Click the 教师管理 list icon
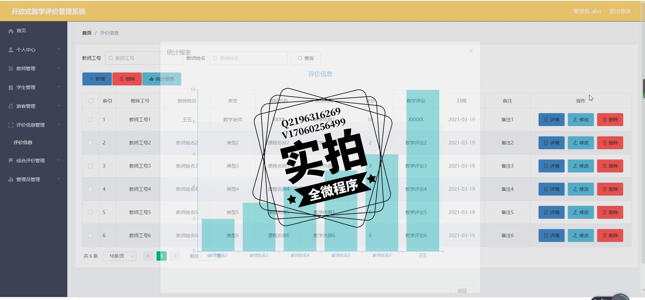Image resolution: width=645 pixels, height=300 pixels. 11,69
